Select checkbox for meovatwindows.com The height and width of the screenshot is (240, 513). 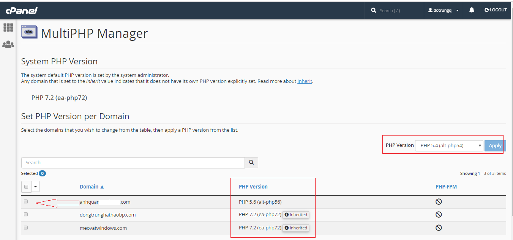(x=26, y=228)
